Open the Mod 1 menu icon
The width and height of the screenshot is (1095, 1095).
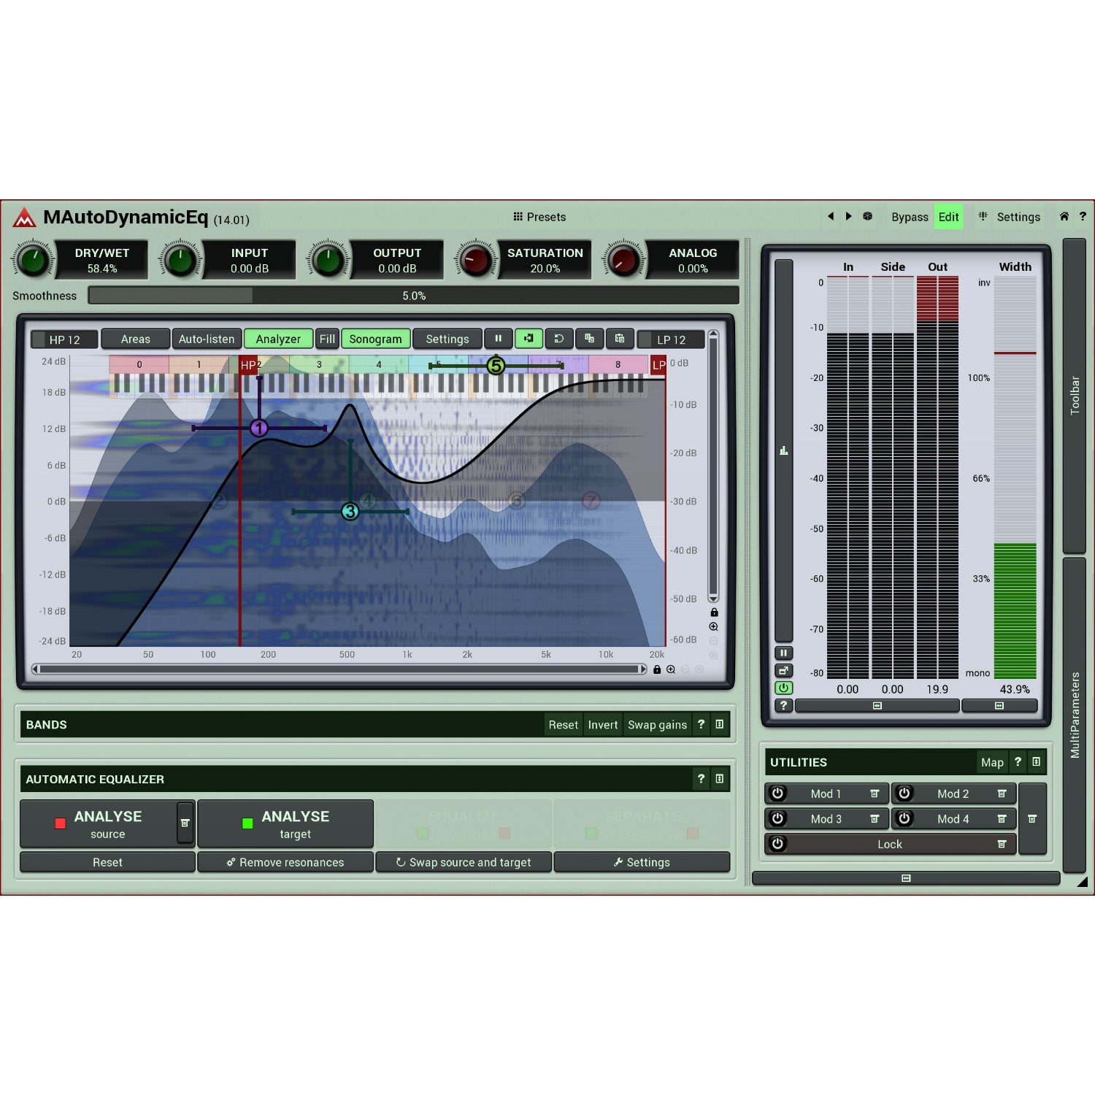click(875, 794)
